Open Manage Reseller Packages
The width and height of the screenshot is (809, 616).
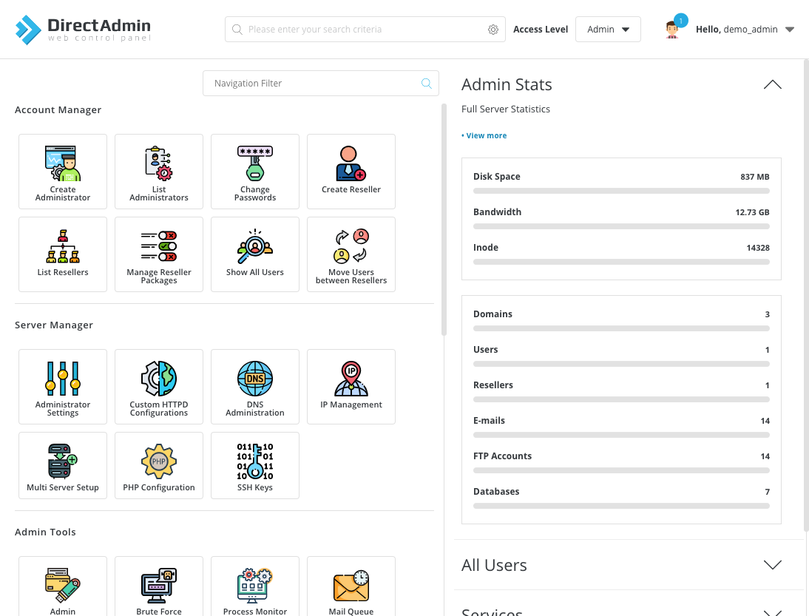click(159, 254)
